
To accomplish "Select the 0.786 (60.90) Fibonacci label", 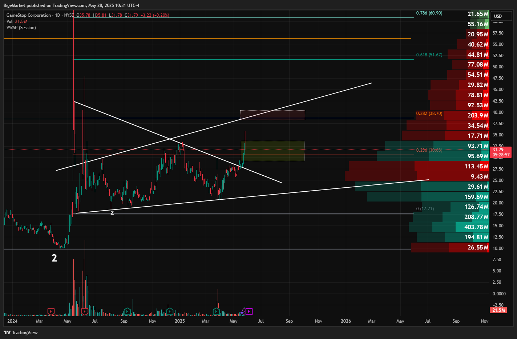I will click(x=429, y=13).
